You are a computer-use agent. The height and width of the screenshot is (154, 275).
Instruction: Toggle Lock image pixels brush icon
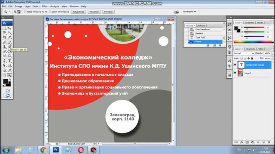(x=245, y=58)
